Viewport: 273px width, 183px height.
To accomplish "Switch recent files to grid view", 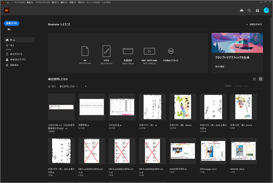I will pos(261,79).
